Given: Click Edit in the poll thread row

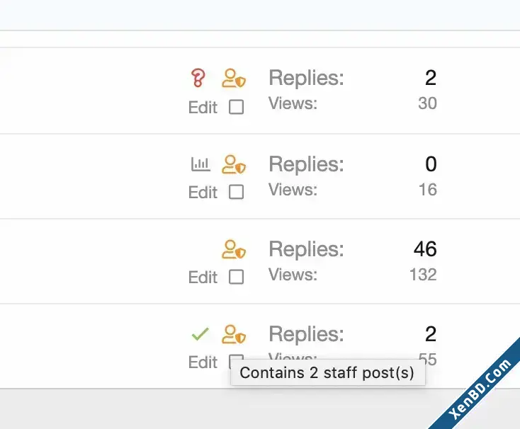Looking at the screenshot, I should pyautogui.click(x=203, y=192).
